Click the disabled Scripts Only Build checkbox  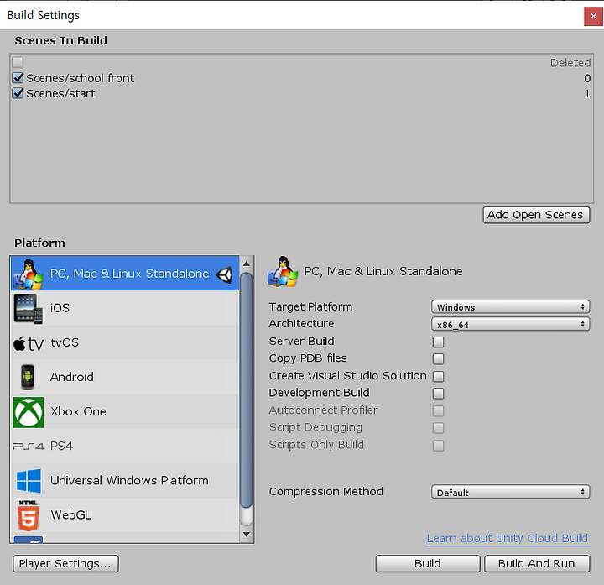pyautogui.click(x=438, y=446)
